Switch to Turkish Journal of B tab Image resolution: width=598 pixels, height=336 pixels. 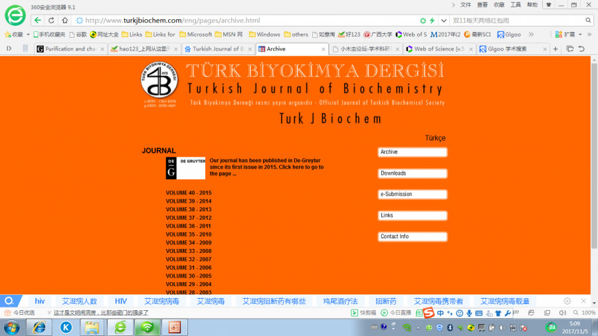tap(218, 48)
